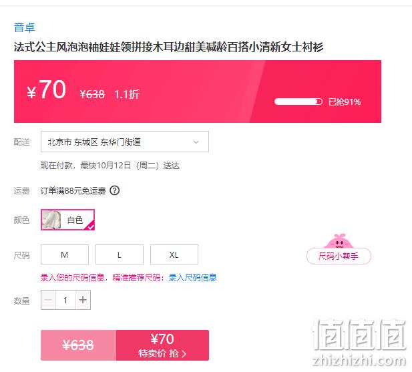
Task: Click the crossed-out ¥638 price button section
Action: [x=78, y=345]
